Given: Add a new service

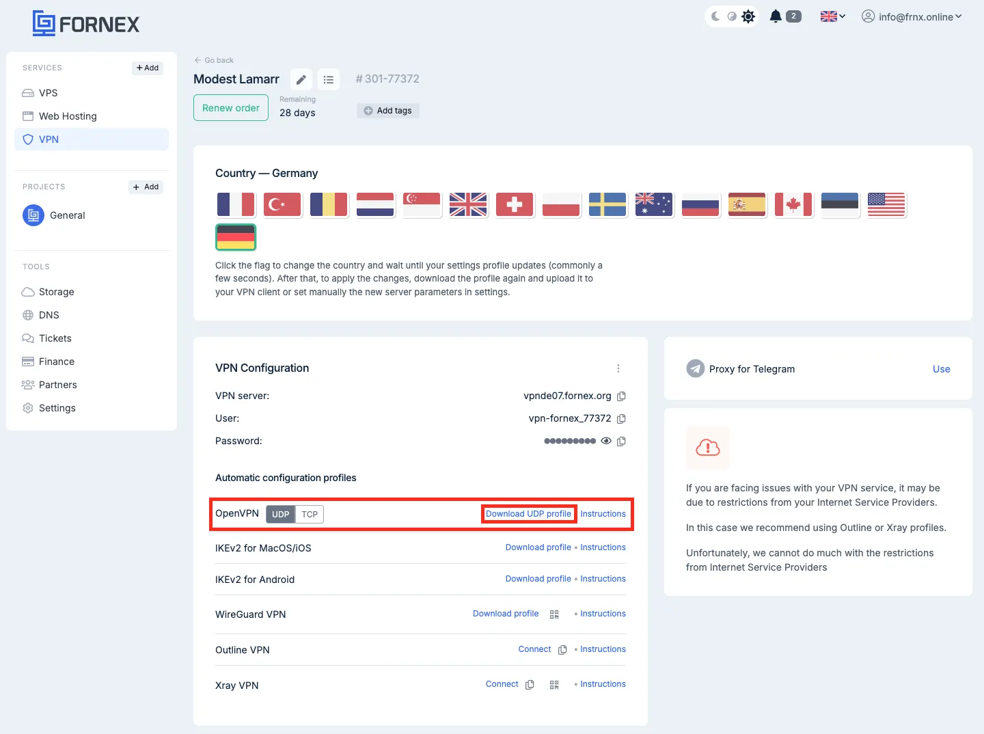Looking at the screenshot, I should point(148,68).
